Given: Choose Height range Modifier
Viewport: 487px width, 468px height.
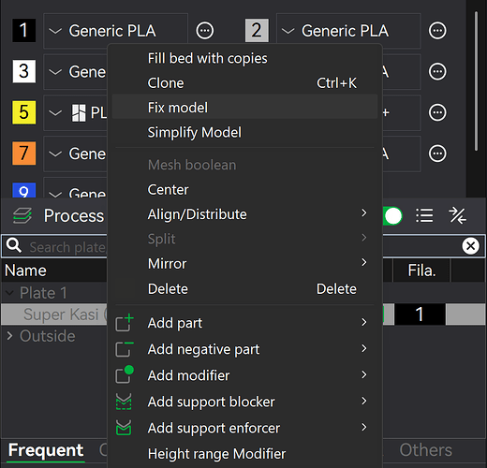Looking at the screenshot, I should (244, 454).
